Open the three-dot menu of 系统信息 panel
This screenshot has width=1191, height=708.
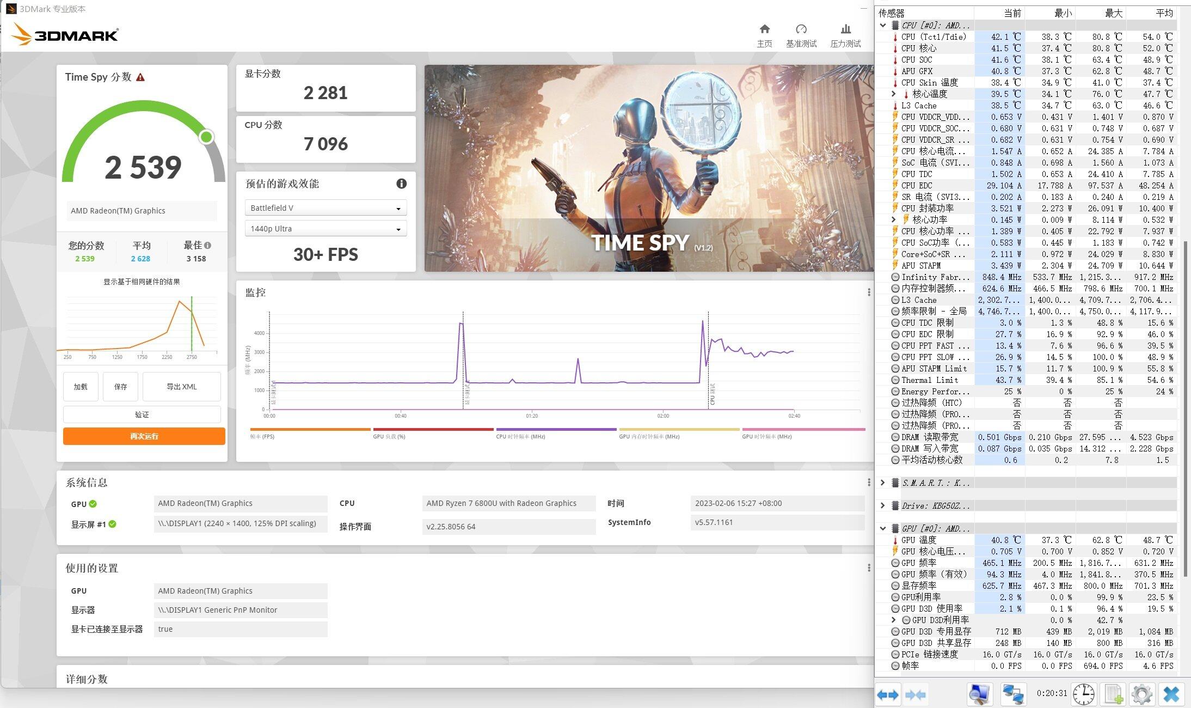coord(869,483)
